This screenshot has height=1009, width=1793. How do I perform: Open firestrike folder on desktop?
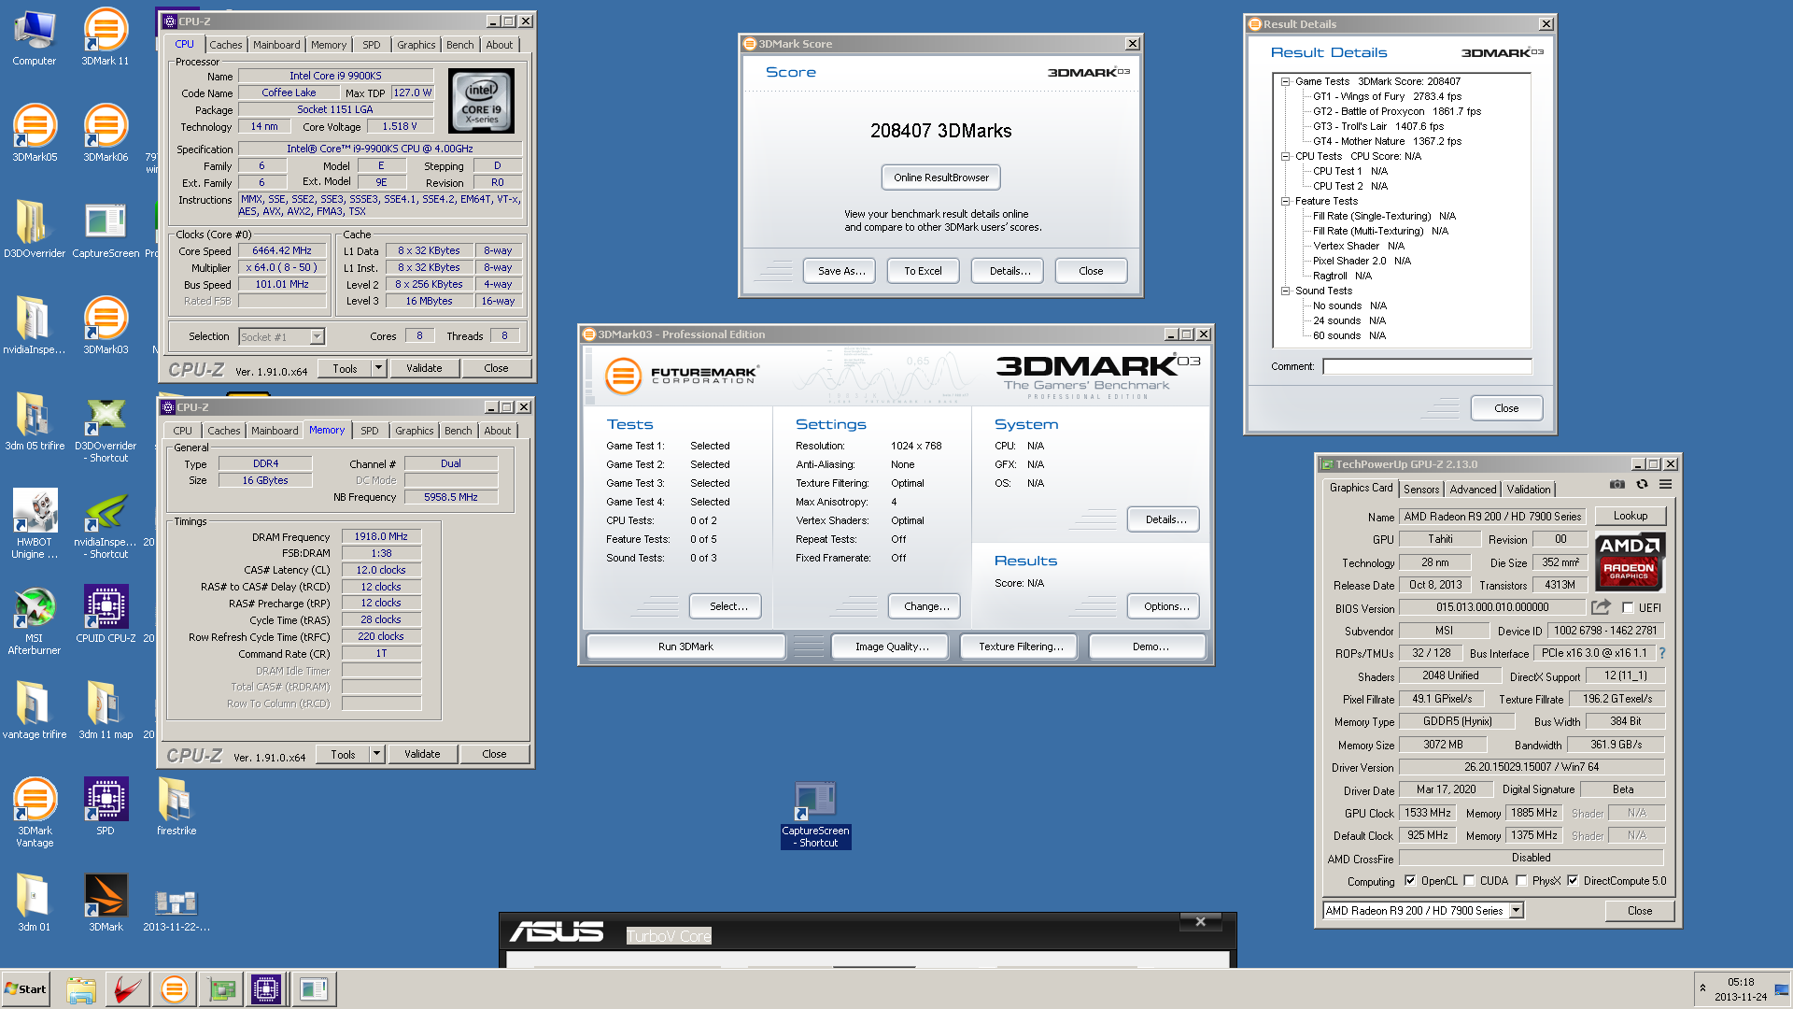click(x=176, y=807)
